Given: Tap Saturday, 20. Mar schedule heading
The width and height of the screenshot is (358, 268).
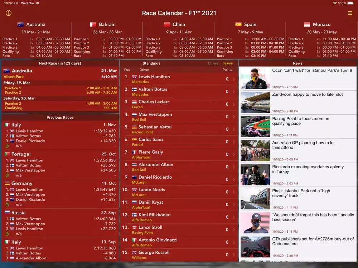Looking at the screenshot, I should 19,98.
